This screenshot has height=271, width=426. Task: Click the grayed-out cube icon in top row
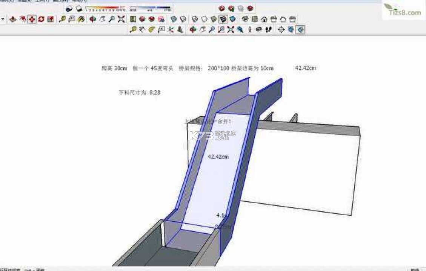(x=241, y=9)
